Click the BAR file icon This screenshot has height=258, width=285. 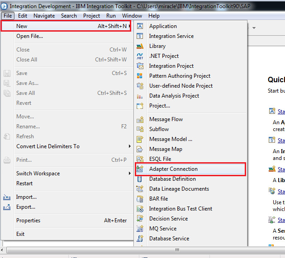tap(140, 199)
